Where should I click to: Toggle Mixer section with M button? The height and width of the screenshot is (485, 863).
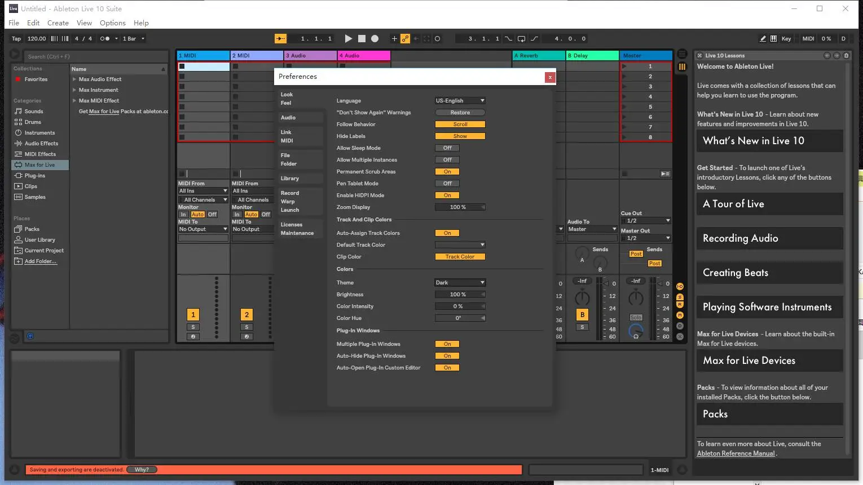coord(680,315)
